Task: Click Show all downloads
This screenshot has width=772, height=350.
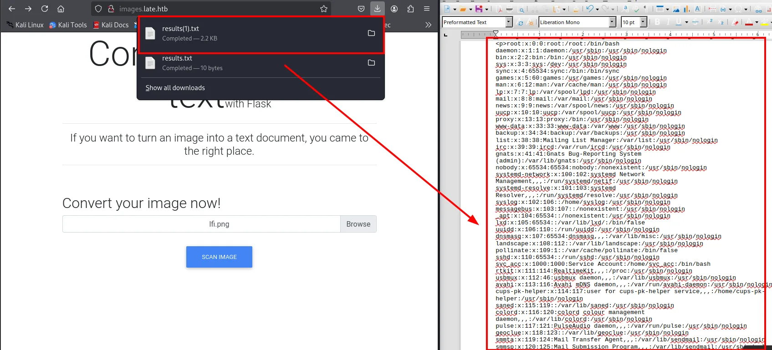Action: 175,88
